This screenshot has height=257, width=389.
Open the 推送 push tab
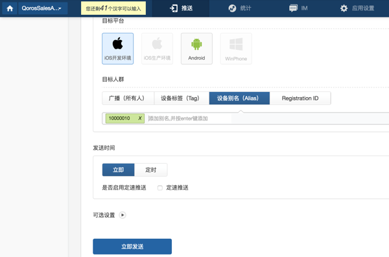tap(181, 8)
